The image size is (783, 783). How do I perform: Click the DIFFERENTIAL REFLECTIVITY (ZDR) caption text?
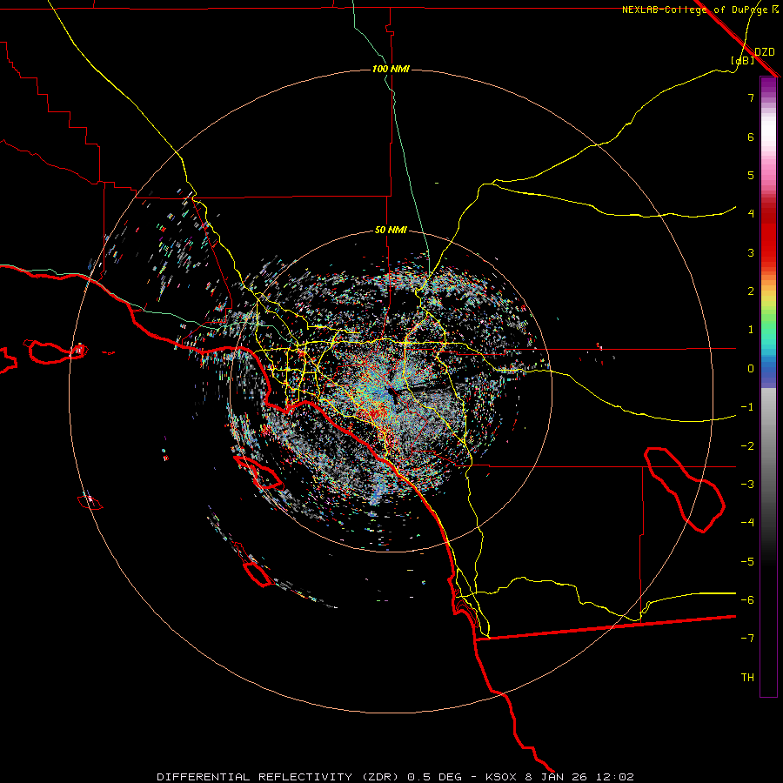pyautogui.click(x=279, y=777)
